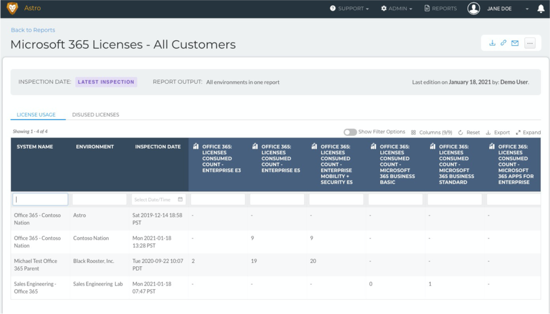Select the Michael Test Office 365 Parent row name
Image resolution: width=550 pixels, height=314 pixels.
click(x=35, y=265)
